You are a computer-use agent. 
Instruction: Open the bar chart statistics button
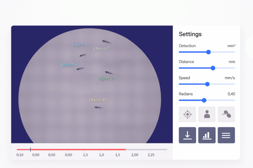207,135
